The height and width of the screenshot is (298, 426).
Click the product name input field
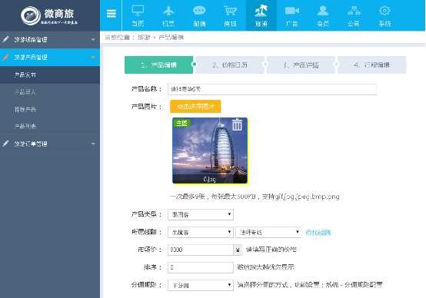coord(272,89)
